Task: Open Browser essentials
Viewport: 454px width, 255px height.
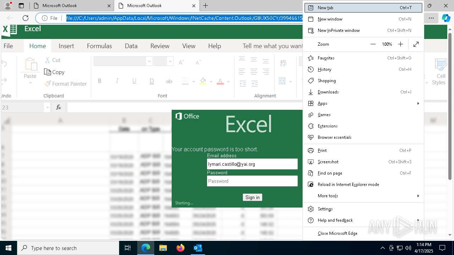Action: (x=364, y=137)
